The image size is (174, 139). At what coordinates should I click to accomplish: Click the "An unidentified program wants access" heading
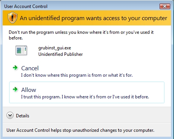click(94, 18)
